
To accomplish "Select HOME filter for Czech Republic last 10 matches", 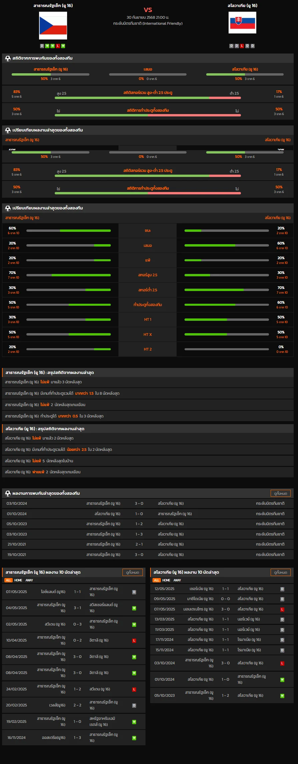I will point(18,580).
